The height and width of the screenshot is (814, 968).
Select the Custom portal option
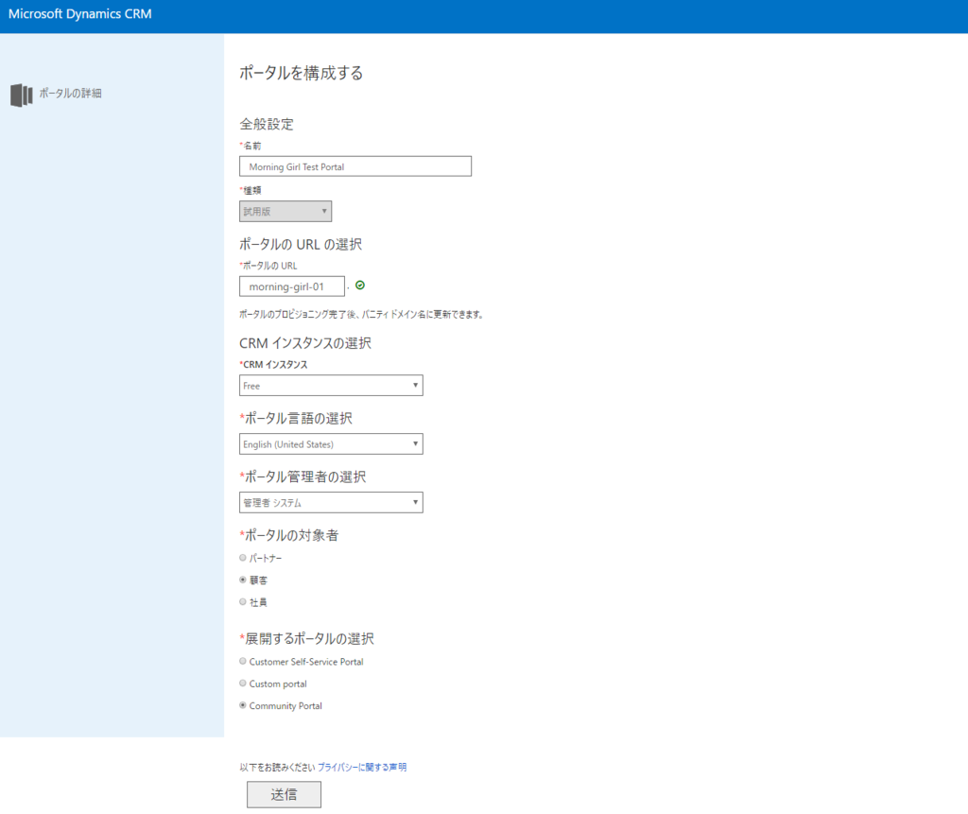[x=243, y=684]
